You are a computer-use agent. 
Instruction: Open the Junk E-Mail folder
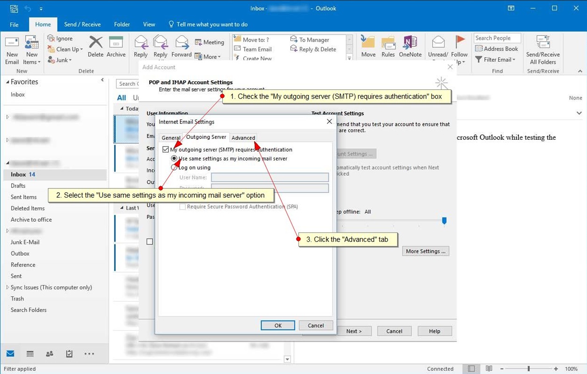pos(25,242)
